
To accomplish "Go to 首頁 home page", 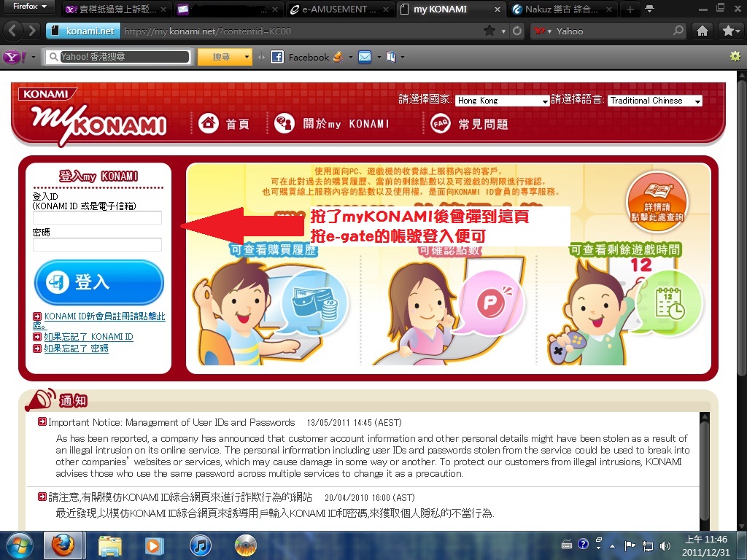I will [224, 124].
